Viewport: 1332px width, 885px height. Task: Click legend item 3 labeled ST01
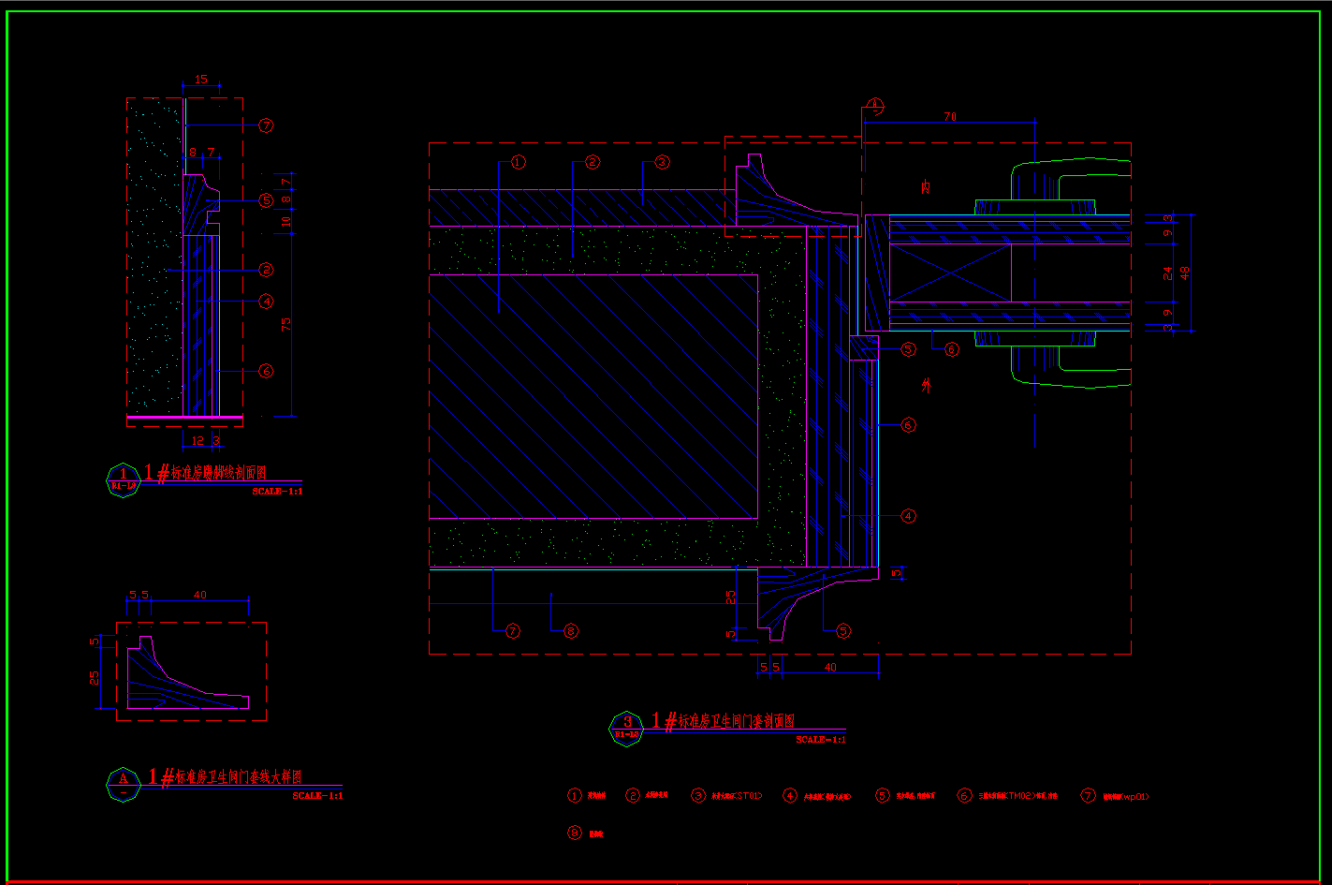tap(727, 796)
